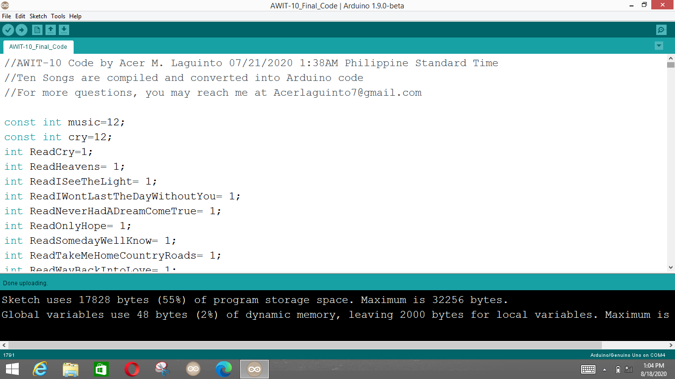Click the console horizontal scrollbar right arrow

coord(671,345)
